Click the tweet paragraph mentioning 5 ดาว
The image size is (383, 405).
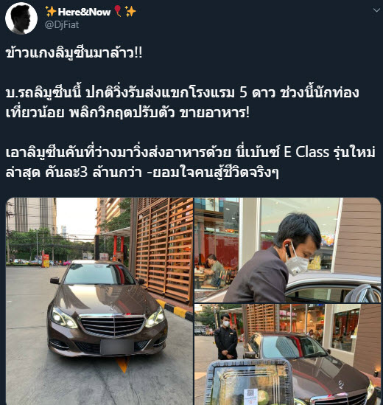182,103
